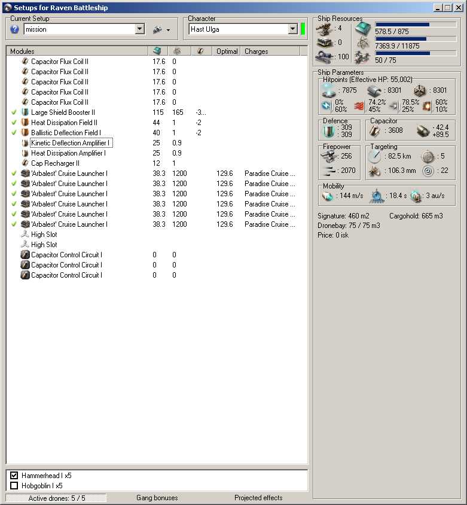
Task: Open the ship setup actions icon menu
Action: click(161, 30)
